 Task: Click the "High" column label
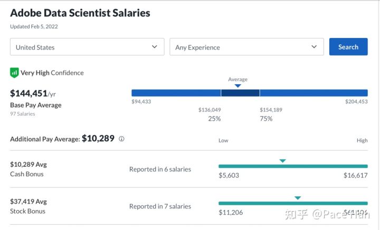coord(362,141)
